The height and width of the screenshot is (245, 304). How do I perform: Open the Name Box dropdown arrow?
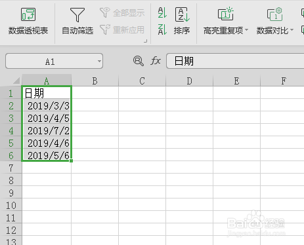click(99, 61)
